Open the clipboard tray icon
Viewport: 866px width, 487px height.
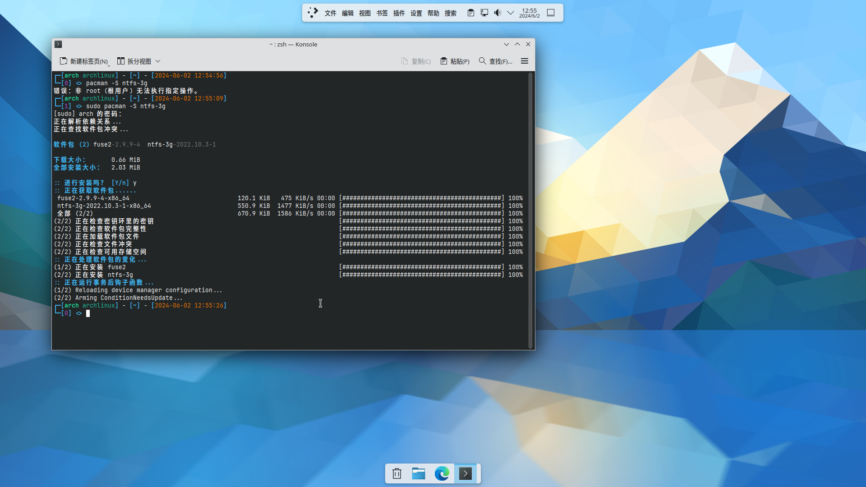point(470,13)
